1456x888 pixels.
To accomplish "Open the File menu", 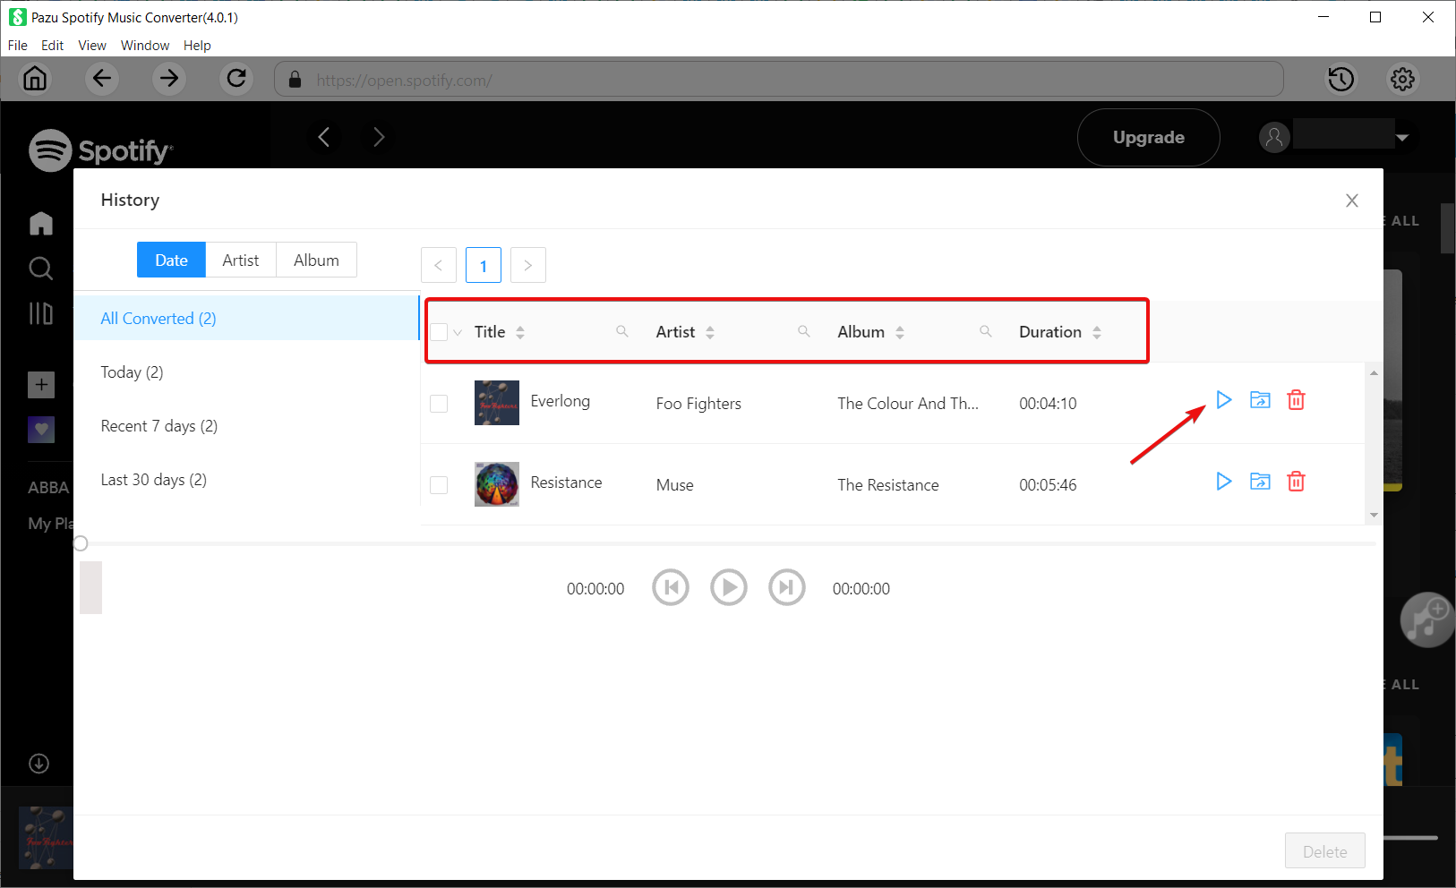I will click(x=18, y=45).
